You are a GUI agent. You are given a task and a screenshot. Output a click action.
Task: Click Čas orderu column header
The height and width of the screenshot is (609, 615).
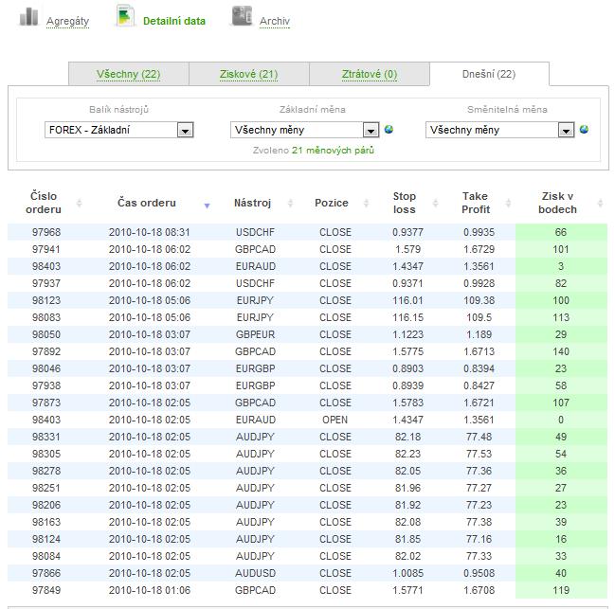[x=147, y=203]
